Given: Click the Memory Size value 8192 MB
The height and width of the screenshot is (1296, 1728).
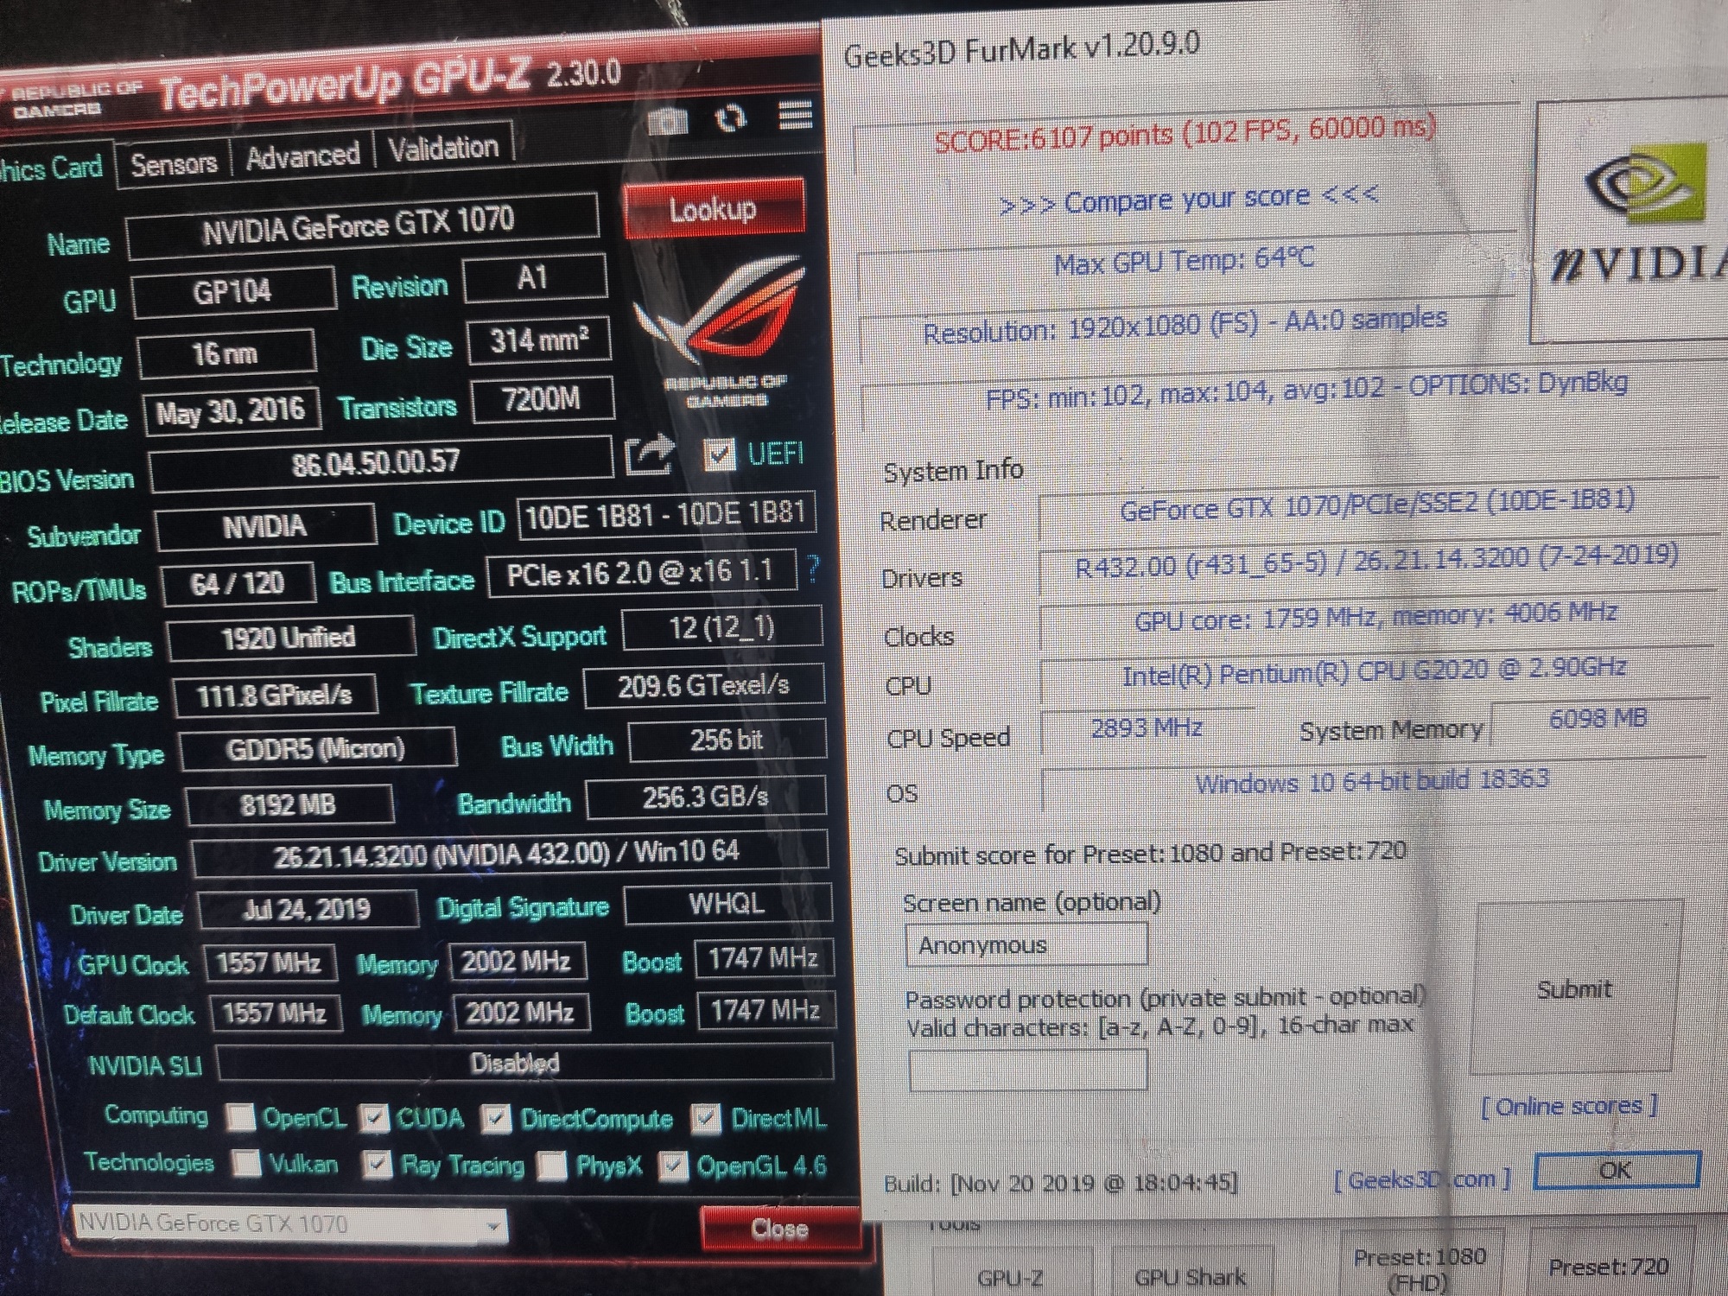Looking at the screenshot, I should (289, 805).
